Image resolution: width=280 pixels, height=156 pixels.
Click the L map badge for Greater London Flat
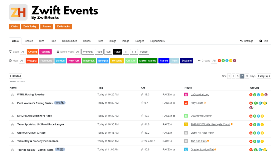(x=186, y=149)
